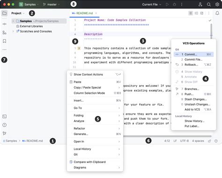This screenshot has height=178, width=222.
Task: Open the Notifications bell icon
Action: (x=217, y=13)
